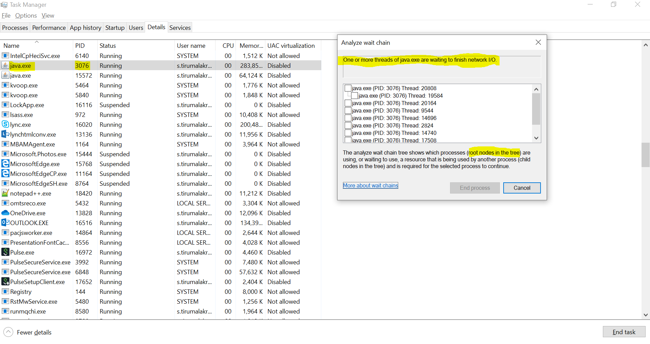Click the process list scroll down arrow
This screenshot has width=650, height=344.
pos(646,315)
